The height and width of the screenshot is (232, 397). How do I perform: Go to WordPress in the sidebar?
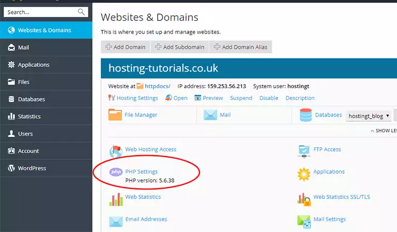pos(46,168)
